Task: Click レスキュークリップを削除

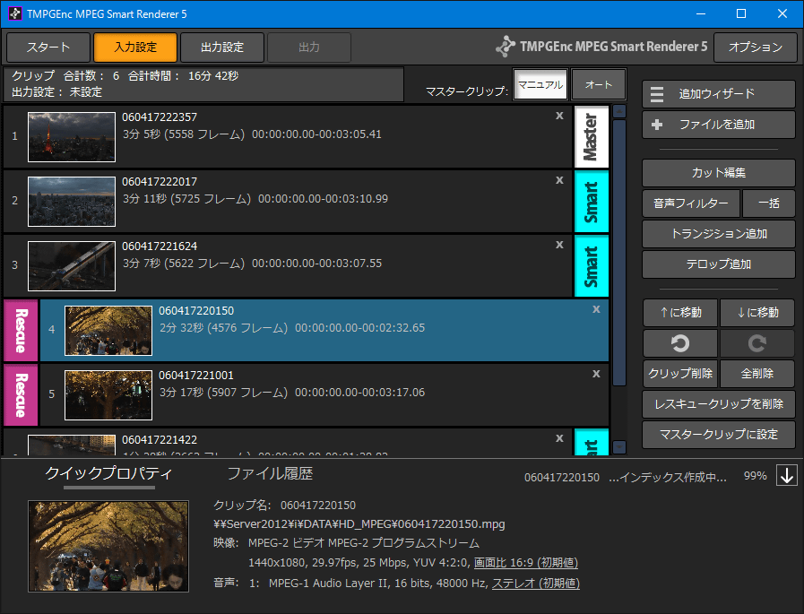Action: 718,404
